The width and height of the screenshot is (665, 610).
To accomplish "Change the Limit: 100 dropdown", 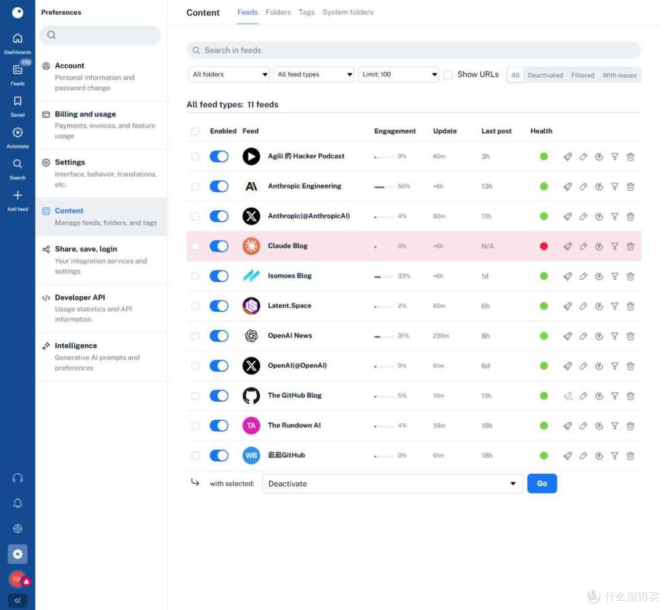I will pos(398,75).
